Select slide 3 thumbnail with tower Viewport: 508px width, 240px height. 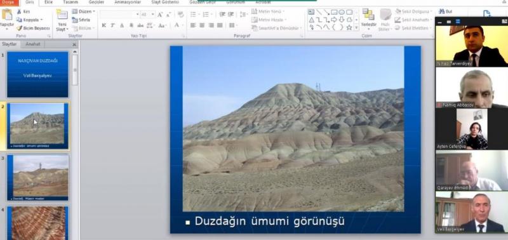coord(38,177)
